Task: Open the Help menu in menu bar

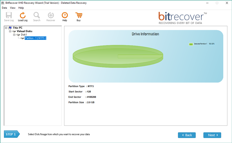Action: pyautogui.click(x=21, y=8)
